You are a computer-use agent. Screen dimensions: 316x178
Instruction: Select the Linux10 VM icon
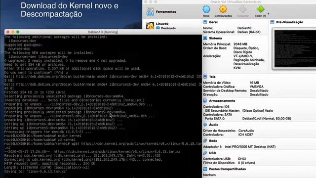(150, 26)
